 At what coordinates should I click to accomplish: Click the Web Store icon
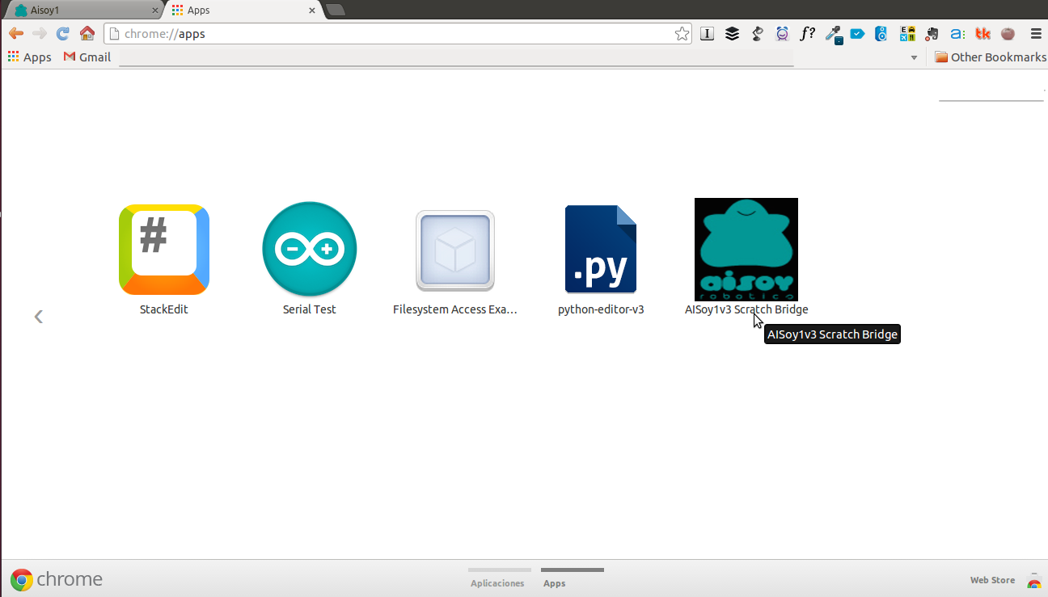1033,581
